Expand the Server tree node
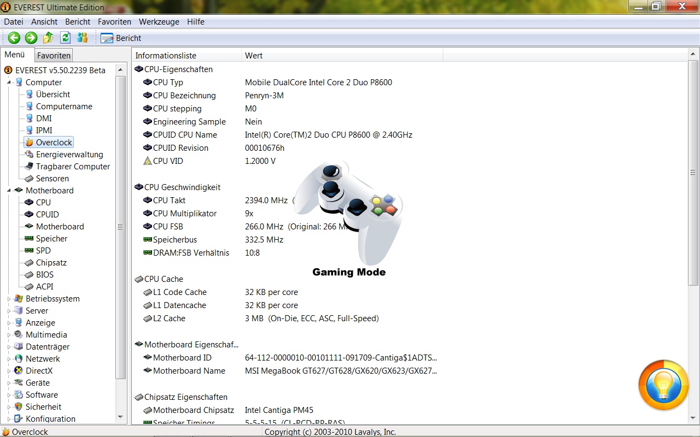The height and width of the screenshot is (437, 700). click(9, 311)
